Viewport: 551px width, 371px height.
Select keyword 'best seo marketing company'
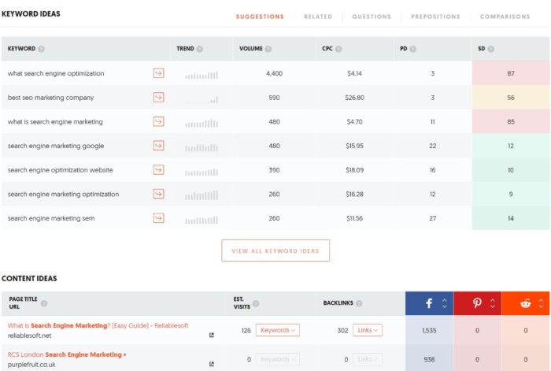coord(50,98)
